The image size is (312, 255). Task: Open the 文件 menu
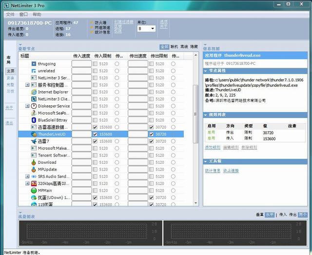pyautogui.click(x=10, y=14)
